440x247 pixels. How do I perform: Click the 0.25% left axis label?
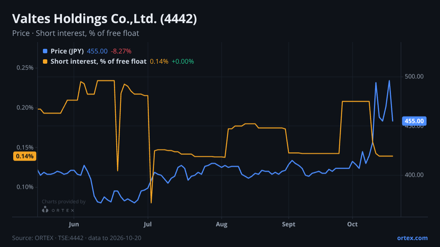pos(25,68)
